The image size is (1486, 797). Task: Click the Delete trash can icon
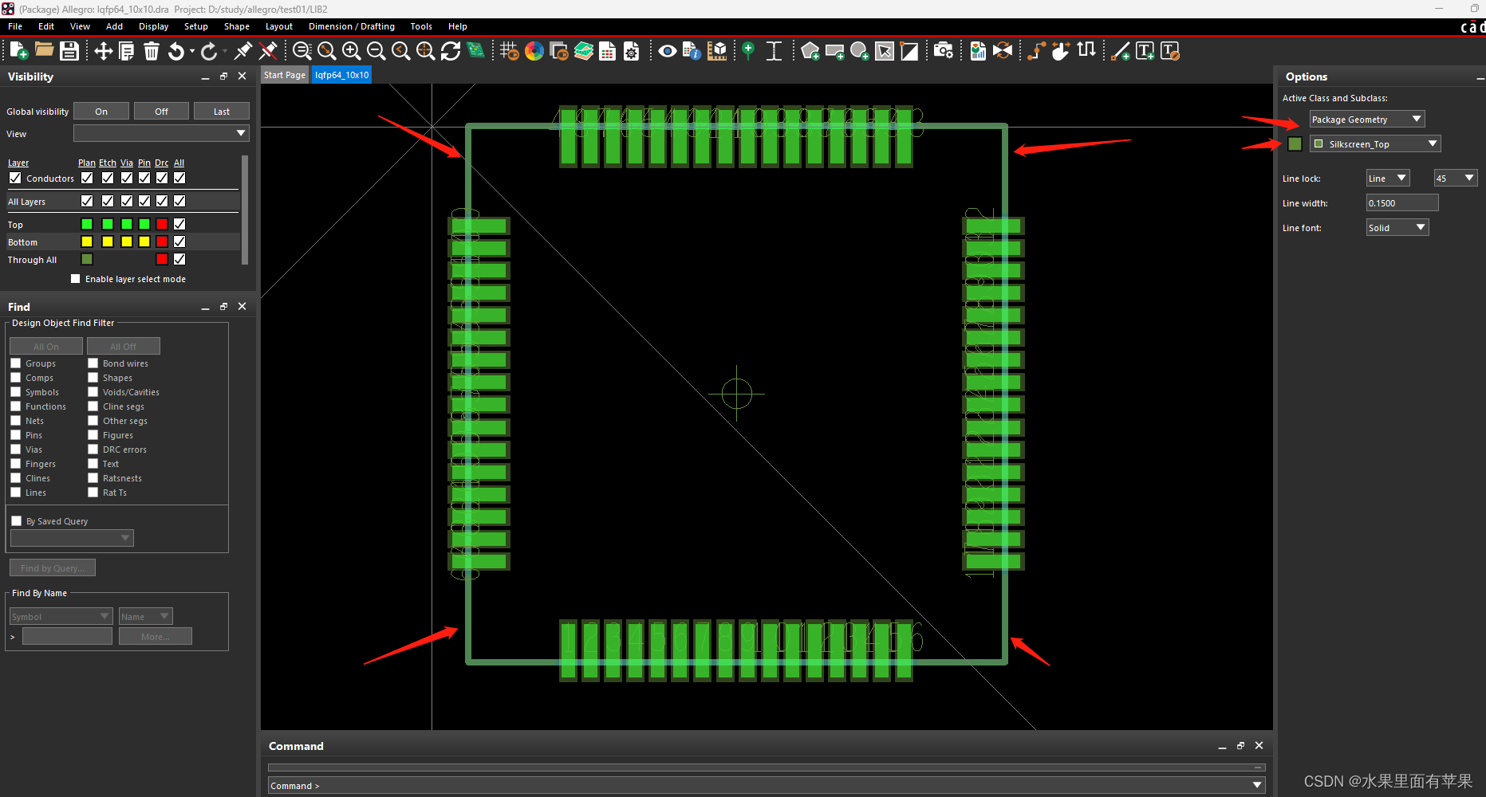152,51
